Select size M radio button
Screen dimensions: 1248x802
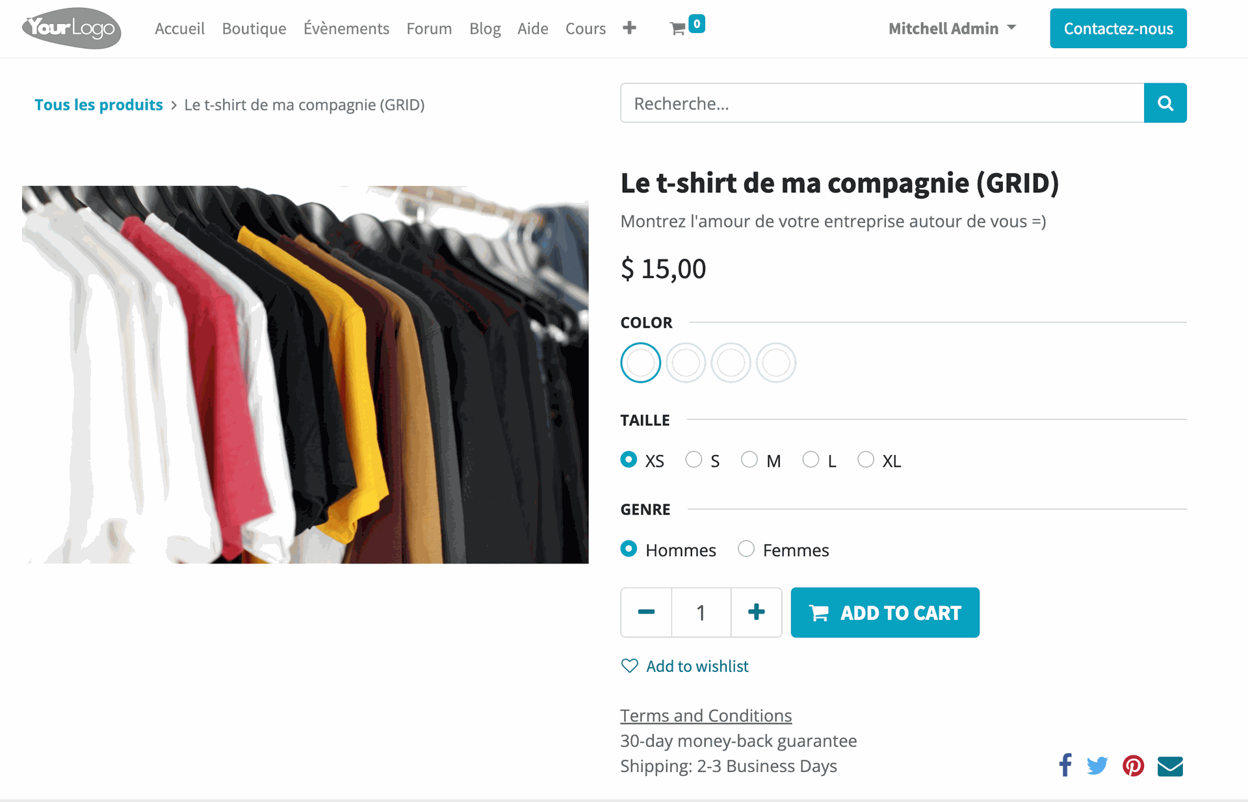[750, 459]
